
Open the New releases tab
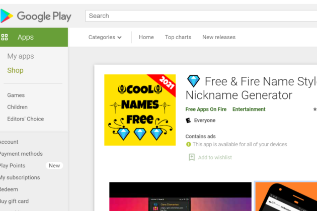pyautogui.click(x=219, y=37)
